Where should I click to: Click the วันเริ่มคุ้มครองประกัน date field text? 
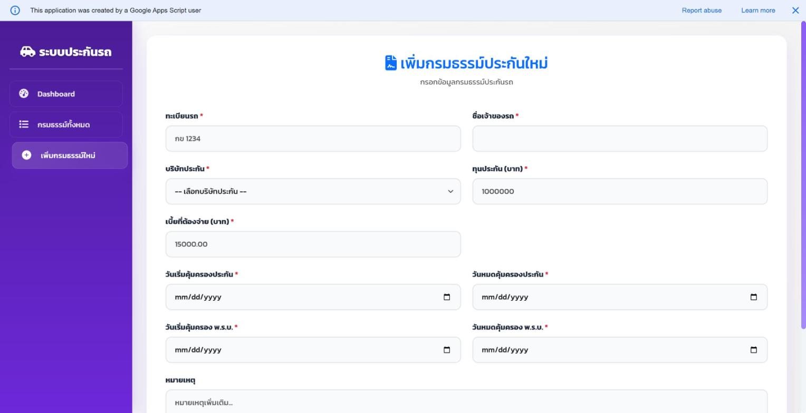[198, 297]
